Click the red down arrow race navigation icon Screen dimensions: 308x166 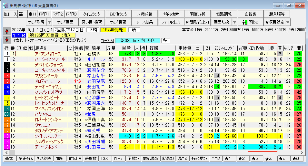pyautogui.click(x=7, y=40)
